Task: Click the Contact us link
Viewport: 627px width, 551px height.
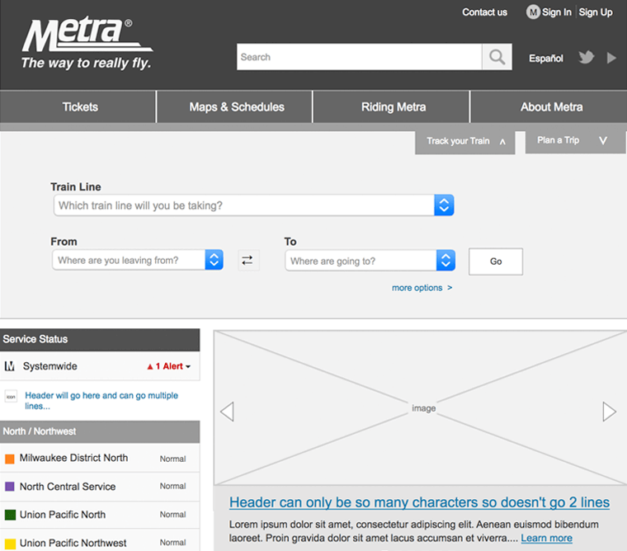Action: click(484, 12)
